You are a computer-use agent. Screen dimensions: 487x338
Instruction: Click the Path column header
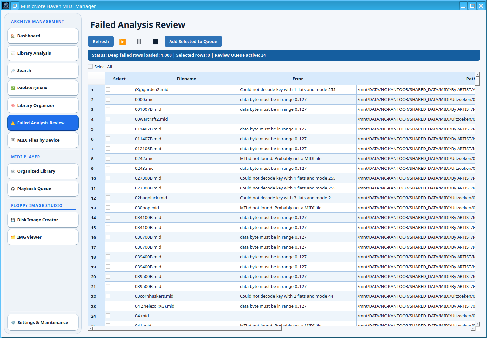[x=416, y=79]
